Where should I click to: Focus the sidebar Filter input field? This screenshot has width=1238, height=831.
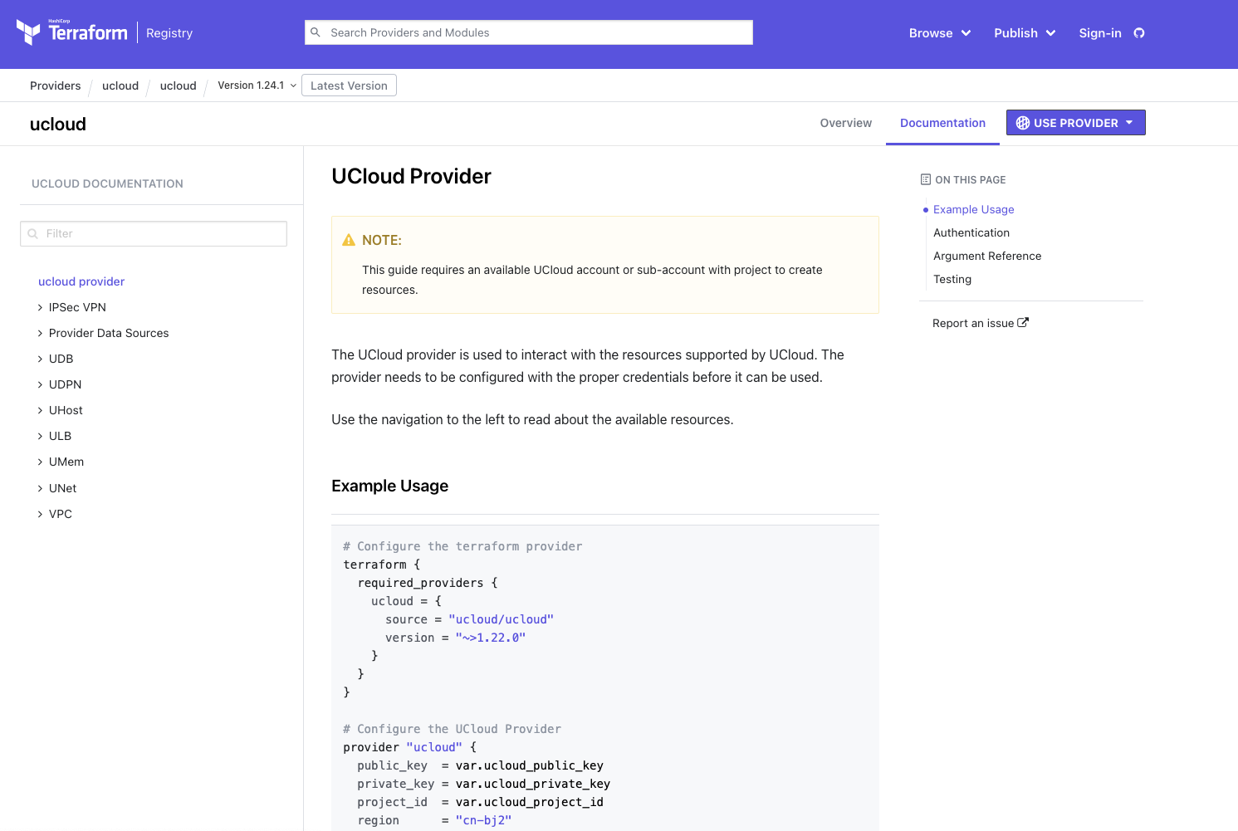point(154,233)
